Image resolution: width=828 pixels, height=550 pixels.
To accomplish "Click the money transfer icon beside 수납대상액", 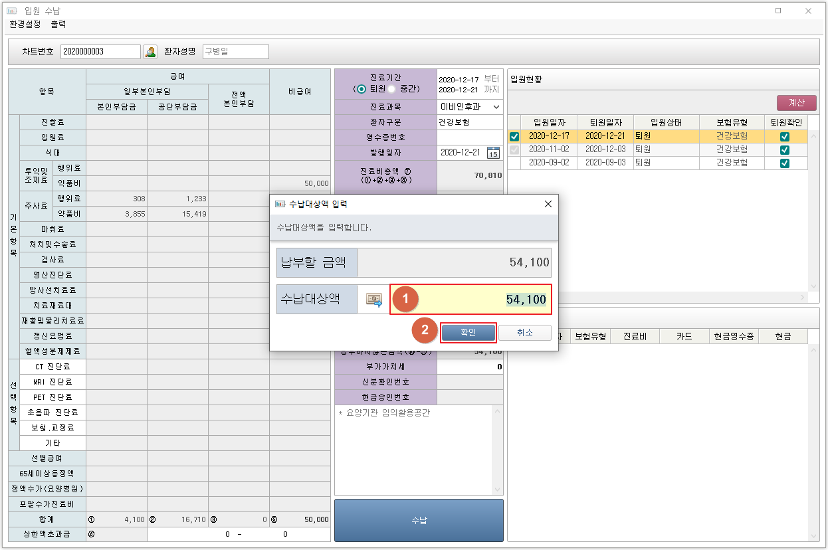I will tap(373, 300).
